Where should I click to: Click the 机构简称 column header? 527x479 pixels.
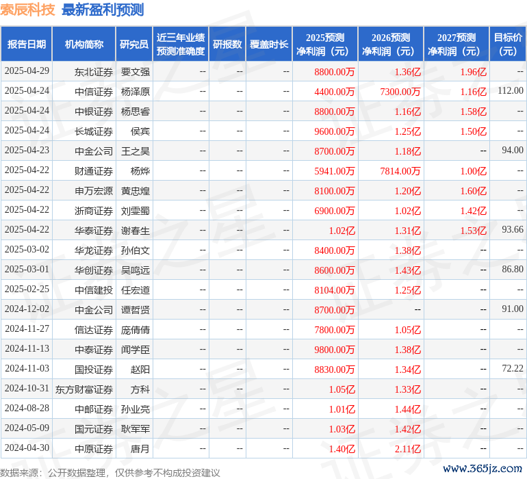84,44
